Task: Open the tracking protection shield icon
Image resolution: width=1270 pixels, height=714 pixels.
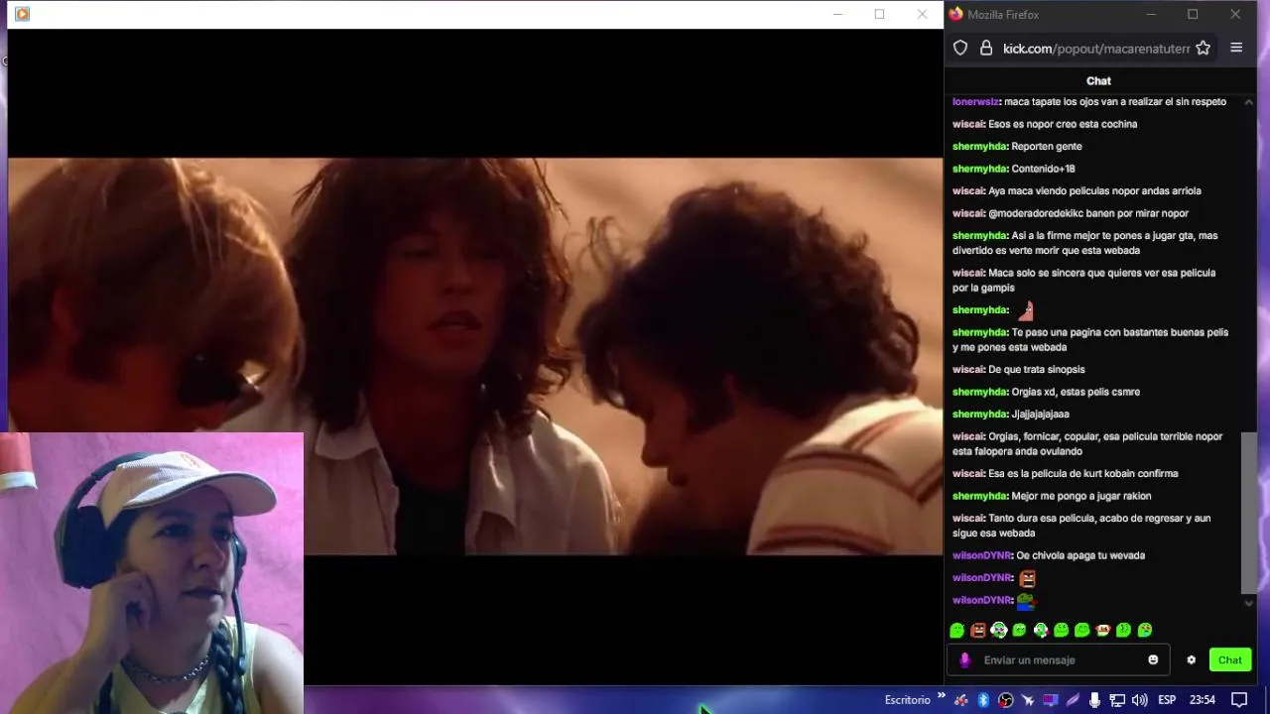Action: 960,48
